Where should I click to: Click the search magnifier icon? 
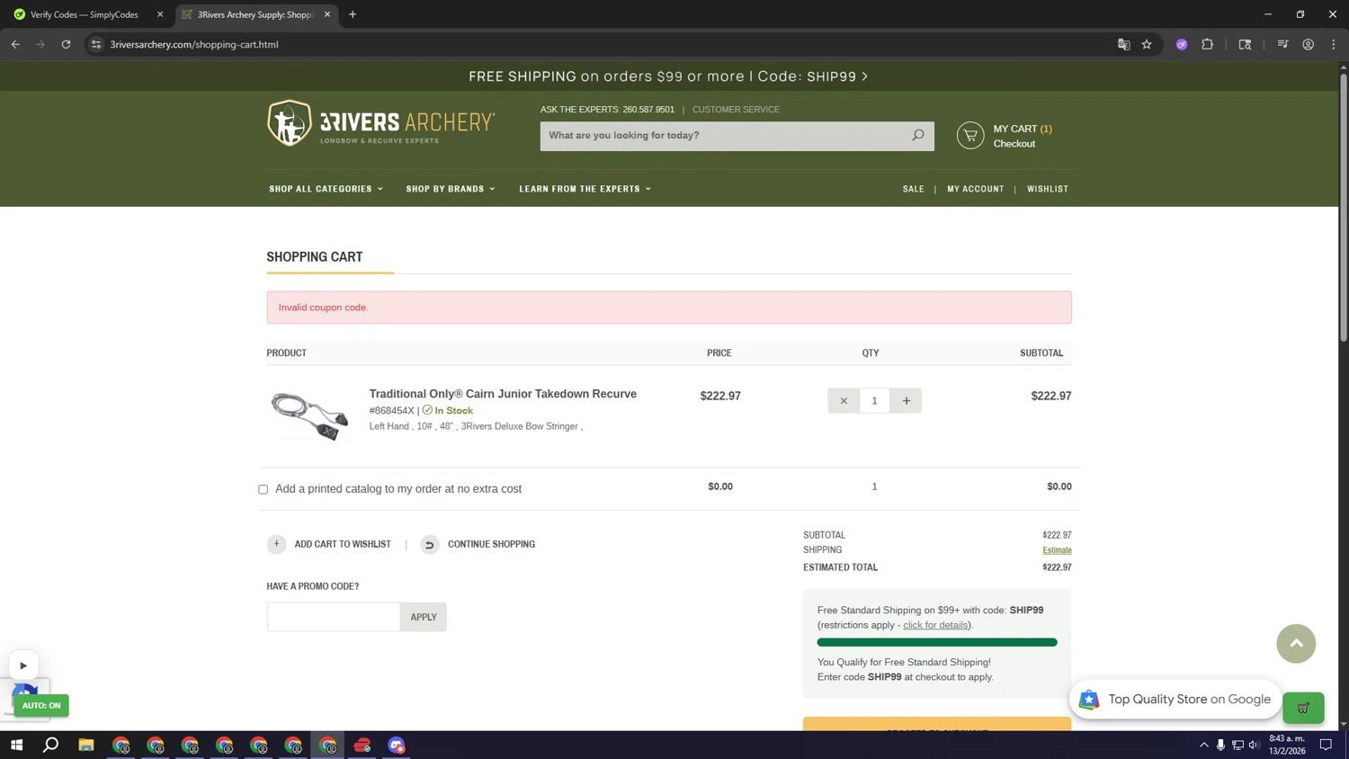(x=917, y=135)
